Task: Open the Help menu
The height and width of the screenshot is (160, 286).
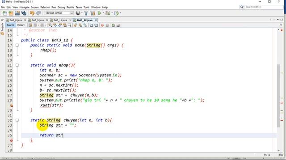Action: (x=105, y=7)
